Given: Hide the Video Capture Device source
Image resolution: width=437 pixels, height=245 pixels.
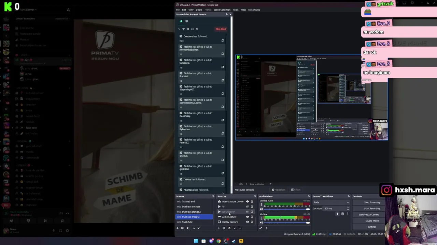Looking at the screenshot, I should 248,201.
